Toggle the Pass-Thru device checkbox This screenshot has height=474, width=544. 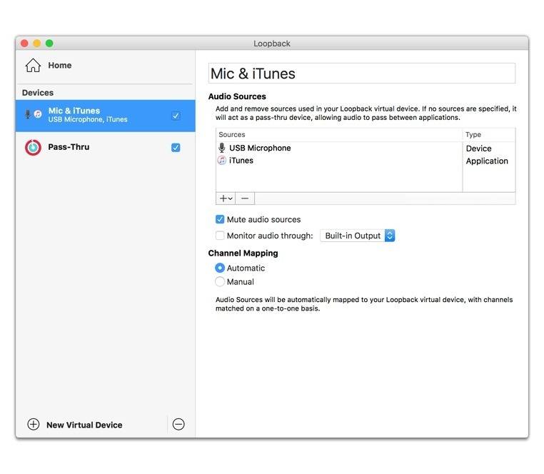(176, 148)
